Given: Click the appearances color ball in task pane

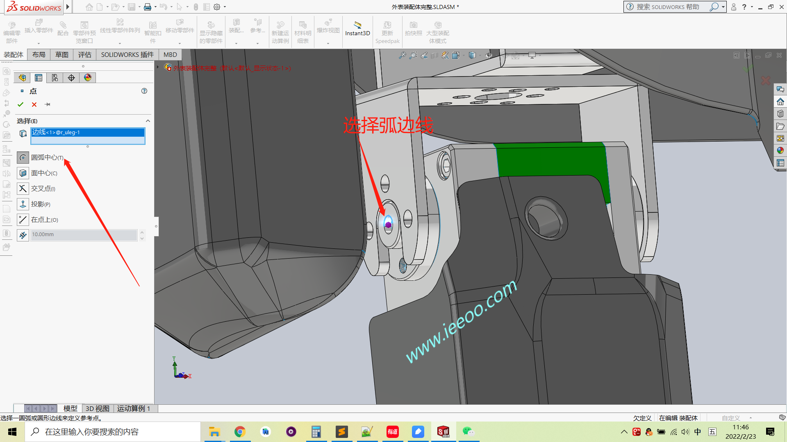Looking at the screenshot, I should (x=780, y=151).
